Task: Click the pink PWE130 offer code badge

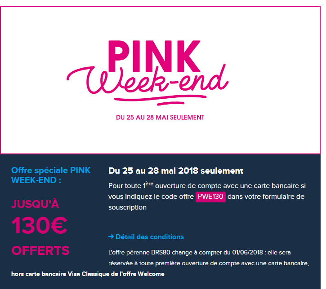Action: (210, 197)
